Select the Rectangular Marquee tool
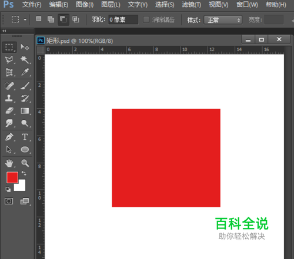 point(9,47)
